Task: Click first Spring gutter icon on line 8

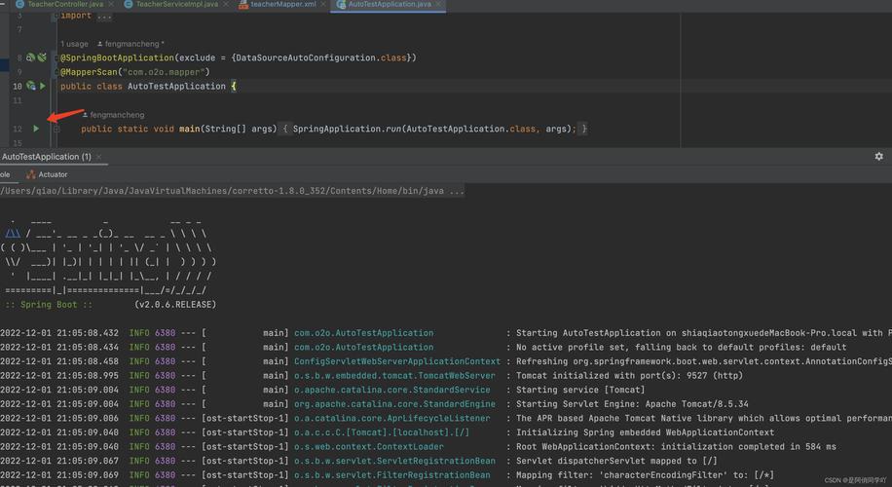Action: [31, 57]
